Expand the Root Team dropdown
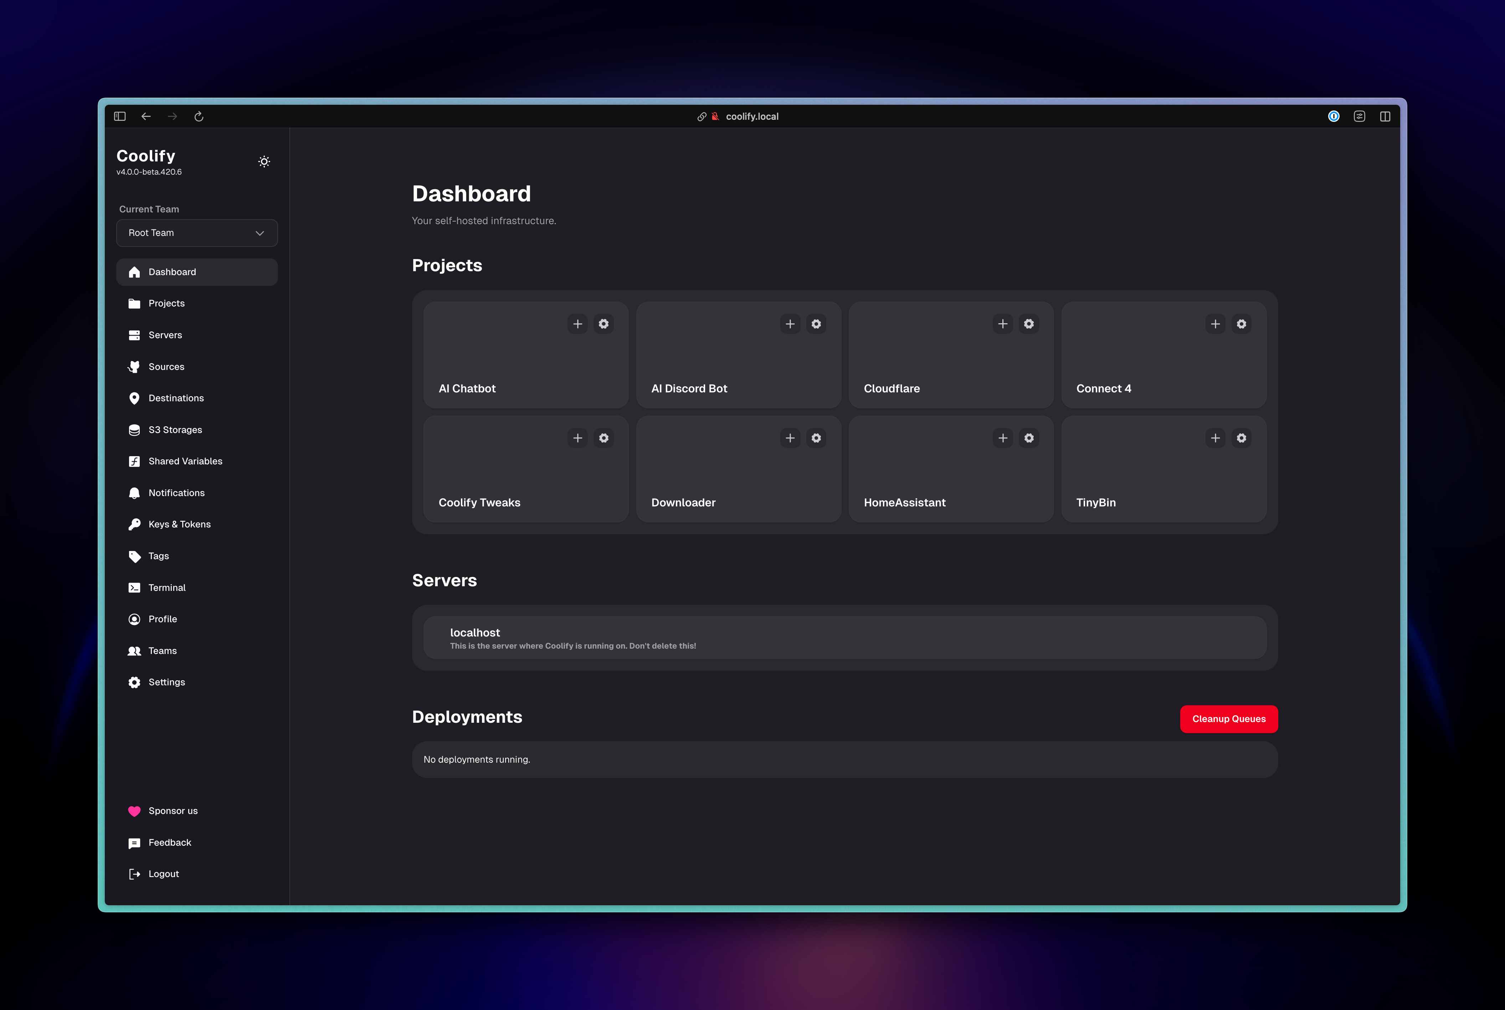Image resolution: width=1505 pixels, height=1010 pixels. pyautogui.click(x=196, y=232)
